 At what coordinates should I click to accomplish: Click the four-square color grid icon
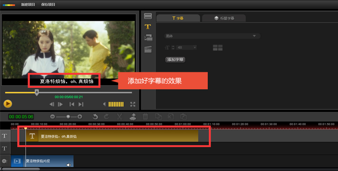[x=218, y=47]
